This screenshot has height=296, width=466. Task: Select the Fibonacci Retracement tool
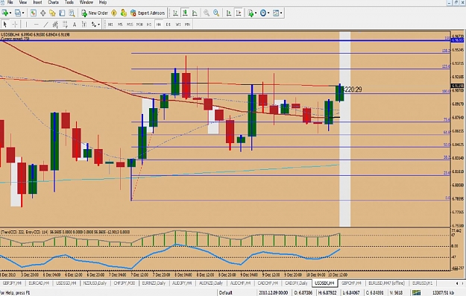pos(65,24)
